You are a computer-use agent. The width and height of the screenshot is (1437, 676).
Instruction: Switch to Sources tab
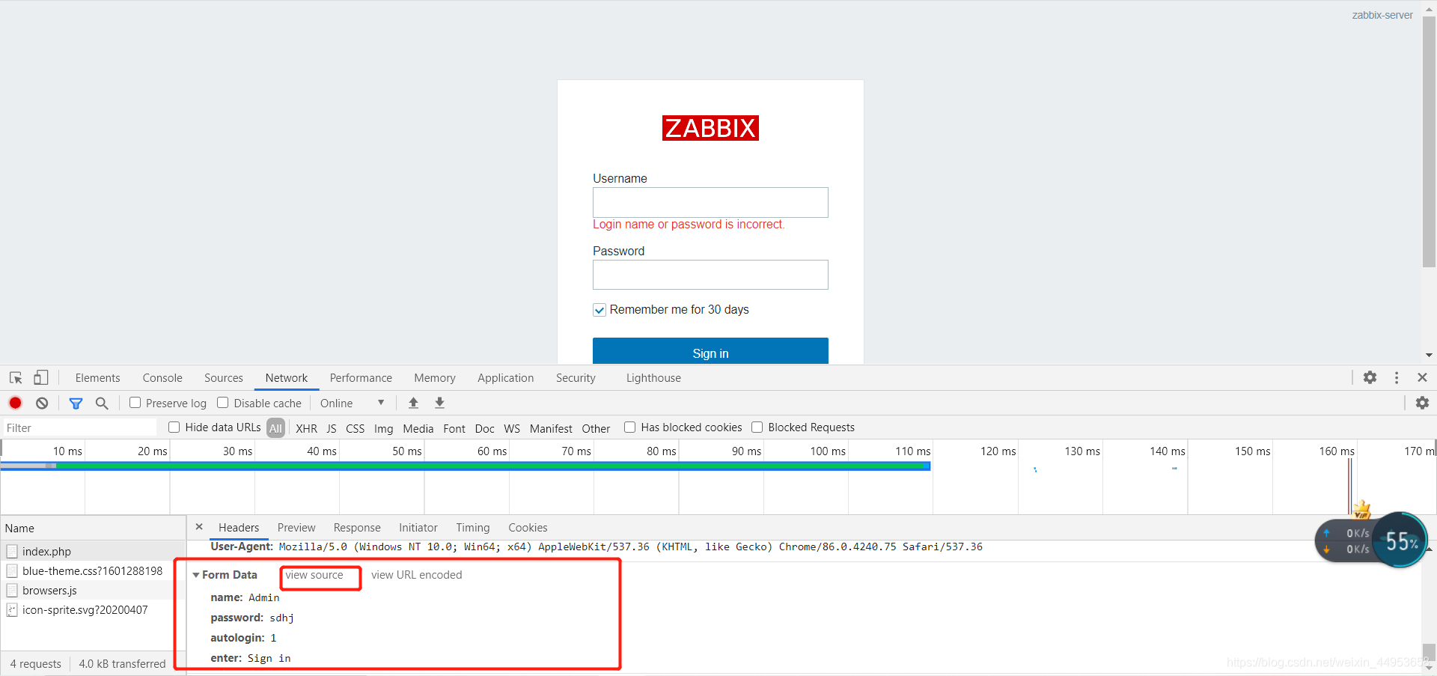[x=224, y=378]
